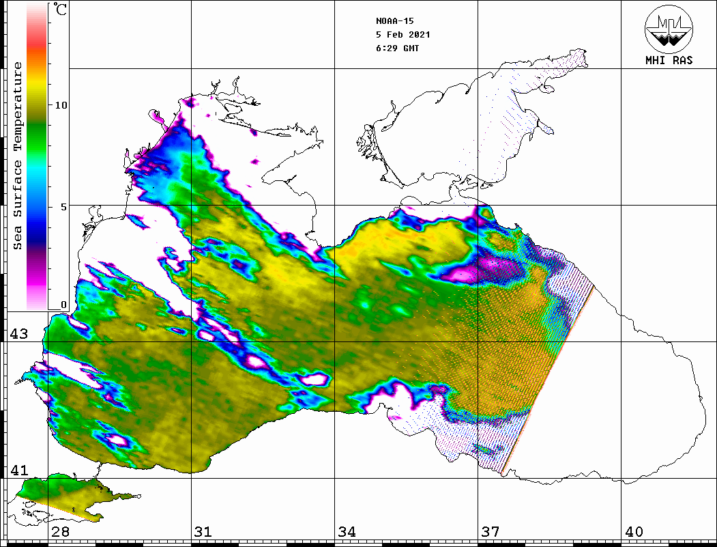Click the '5' tick on temperature scale
717x547 pixels.
click(x=65, y=207)
